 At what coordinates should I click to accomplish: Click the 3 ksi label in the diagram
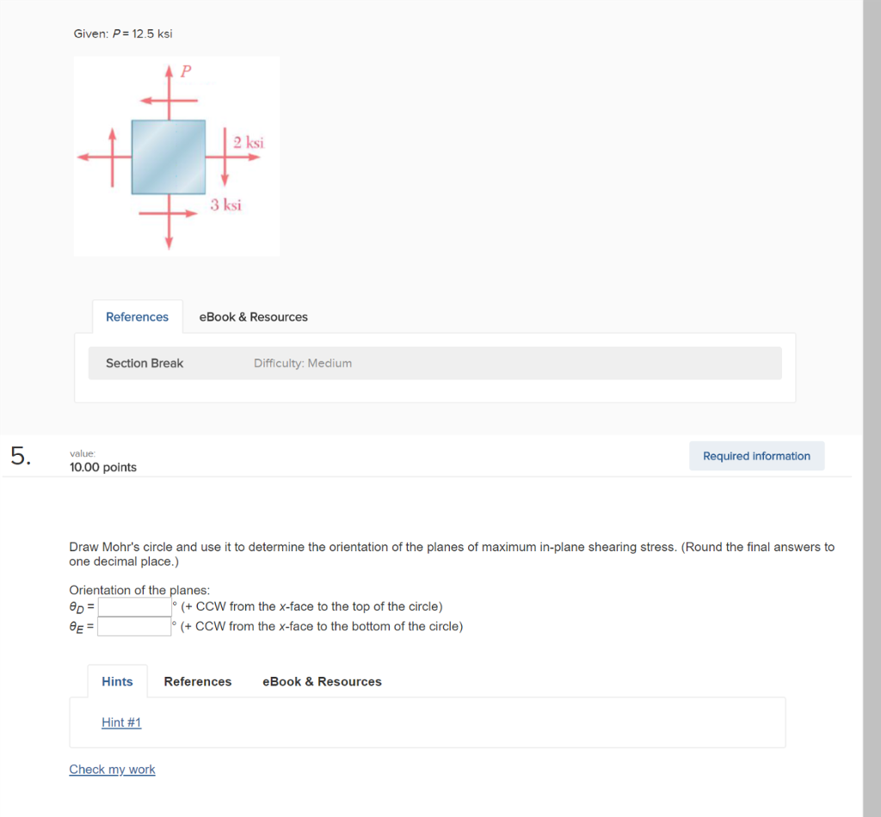[226, 205]
